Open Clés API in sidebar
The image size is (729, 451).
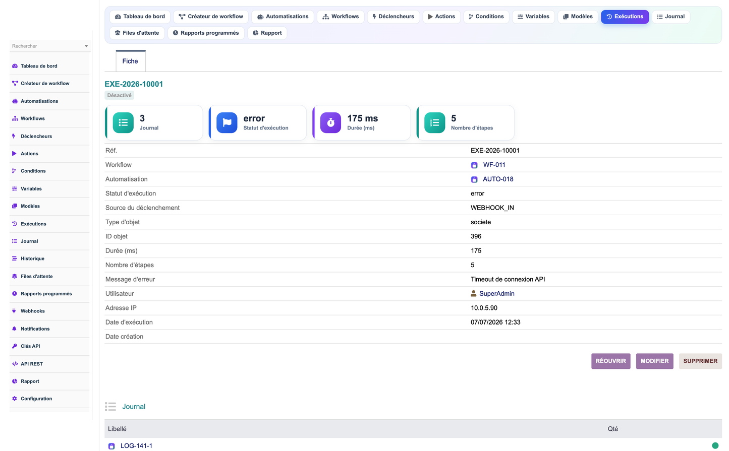point(30,346)
